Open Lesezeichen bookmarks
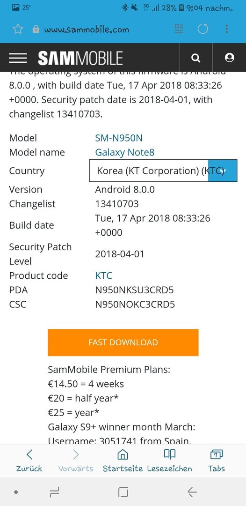 coord(169,461)
